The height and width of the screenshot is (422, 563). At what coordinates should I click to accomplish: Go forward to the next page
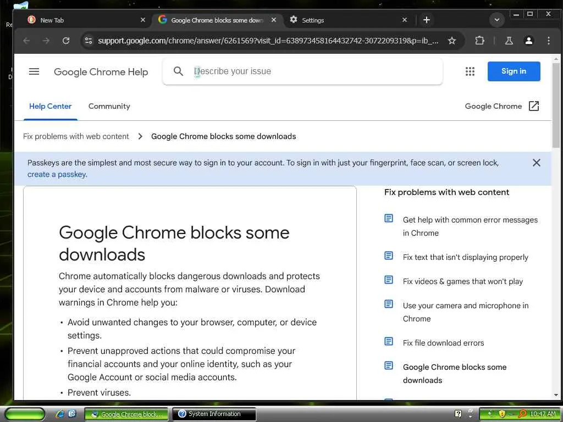pyautogui.click(x=46, y=41)
